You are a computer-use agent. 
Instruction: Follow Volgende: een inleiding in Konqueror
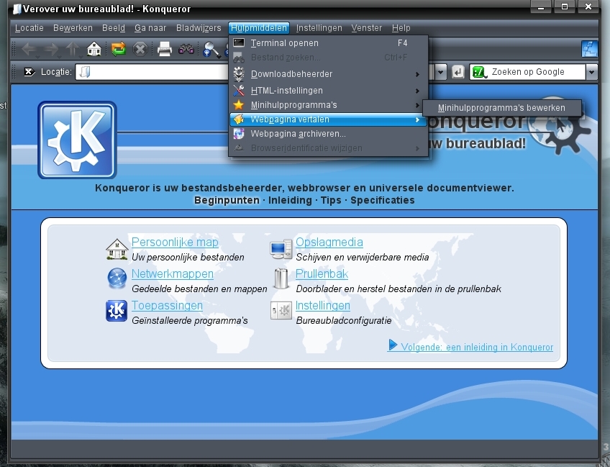tap(476, 347)
